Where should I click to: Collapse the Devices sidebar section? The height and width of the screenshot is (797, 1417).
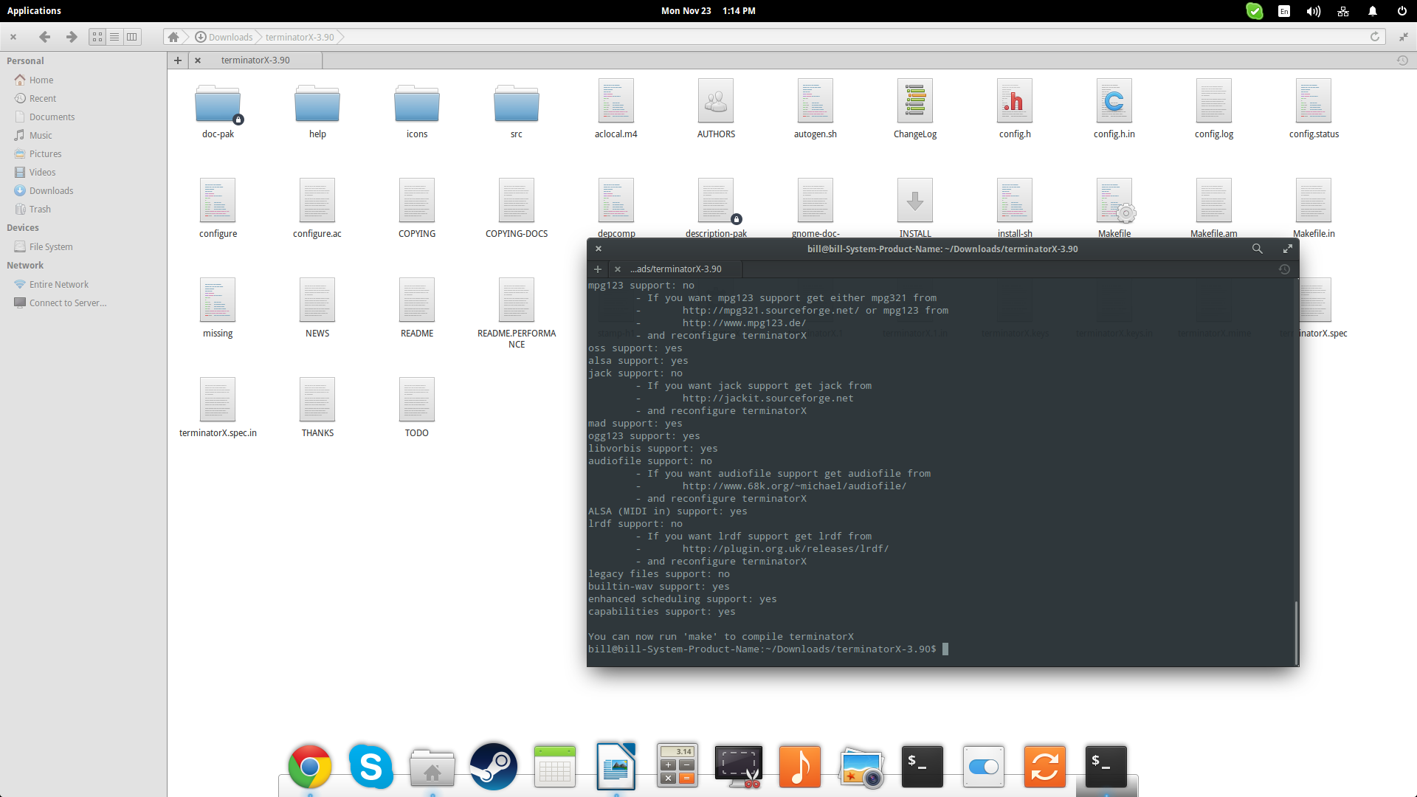point(23,227)
